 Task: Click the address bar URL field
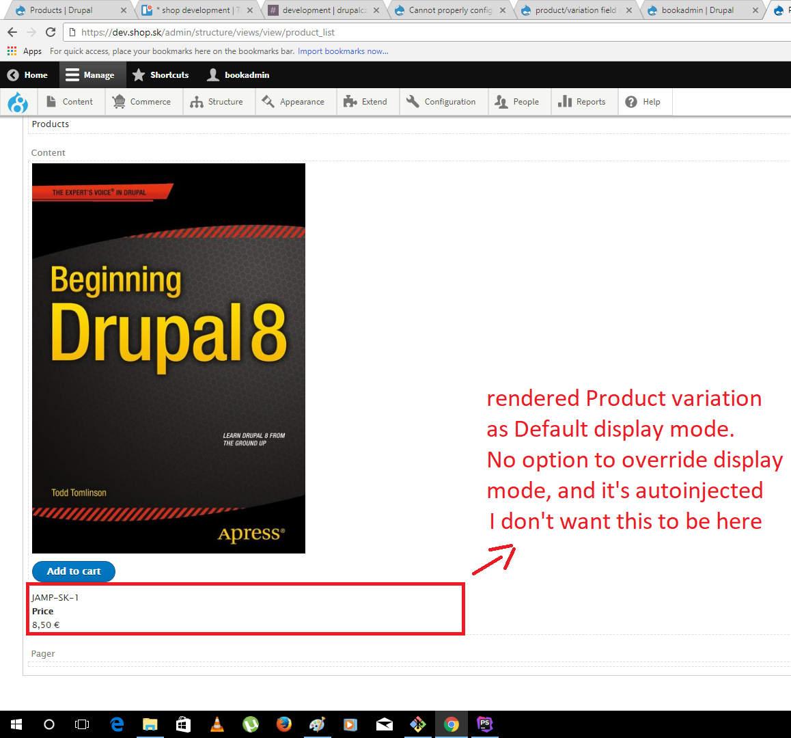coord(273,31)
